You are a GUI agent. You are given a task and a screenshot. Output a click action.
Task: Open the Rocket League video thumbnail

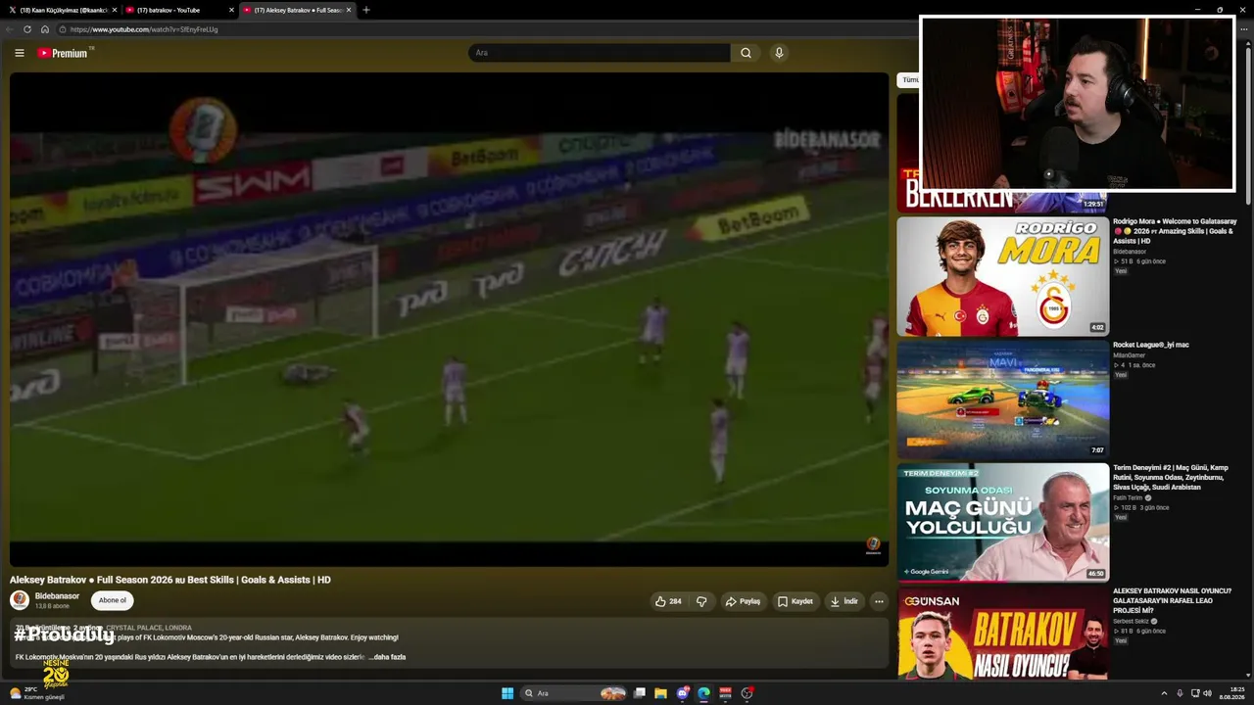pyautogui.click(x=1002, y=399)
